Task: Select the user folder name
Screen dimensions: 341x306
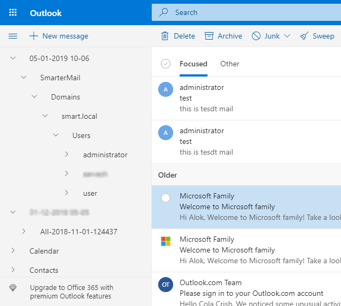Action: [90, 193]
